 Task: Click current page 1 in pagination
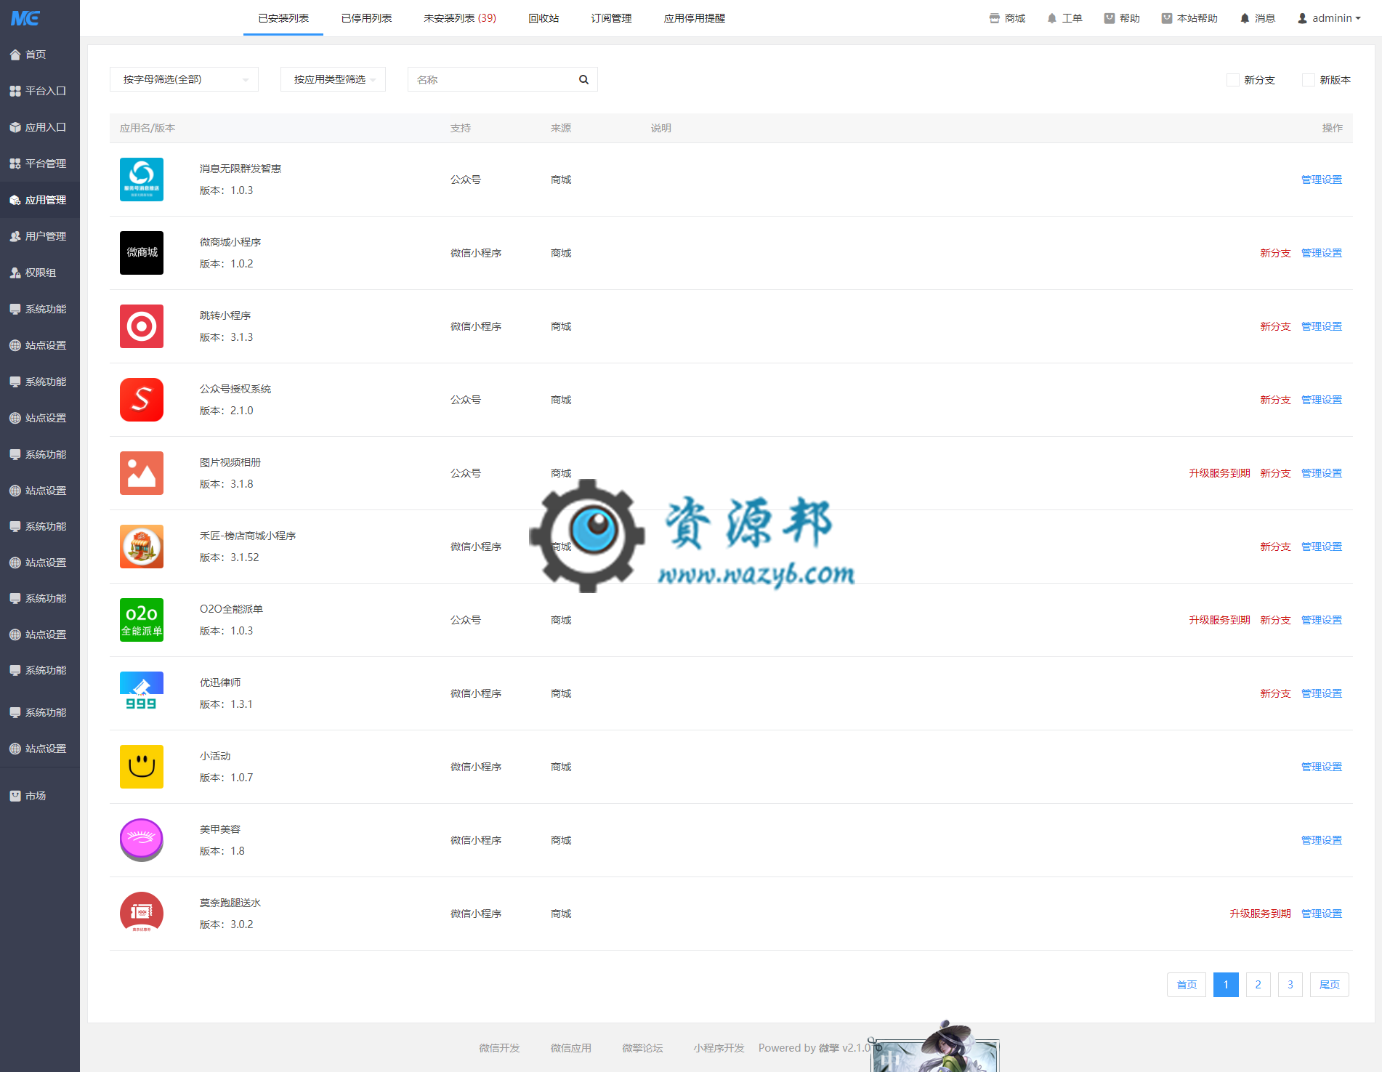(x=1226, y=985)
